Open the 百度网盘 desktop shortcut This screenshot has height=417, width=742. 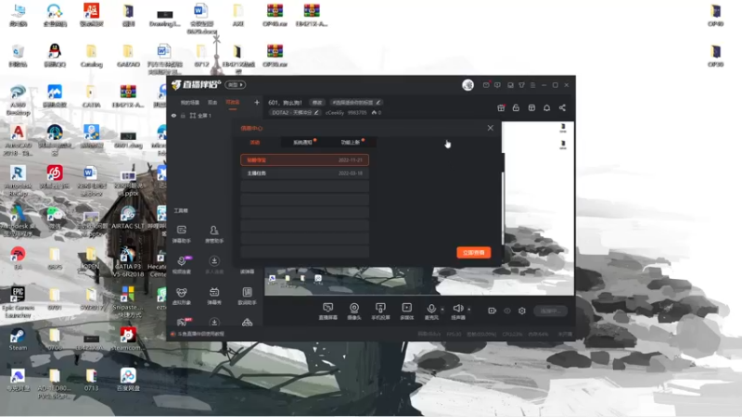click(x=128, y=379)
